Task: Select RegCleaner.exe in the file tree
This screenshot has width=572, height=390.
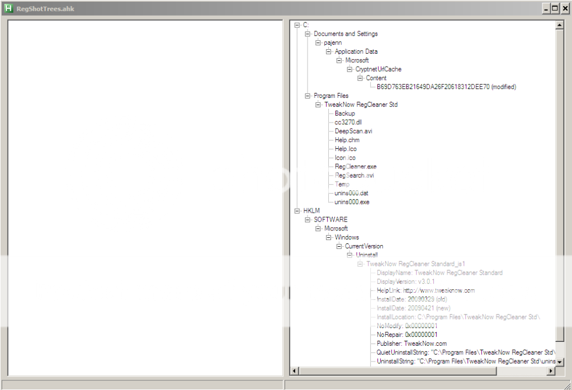Action: (355, 166)
